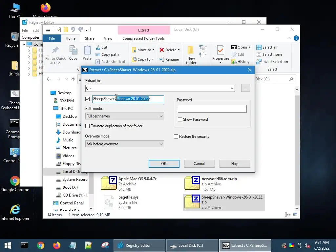
Task: Click the Rename icon in ribbon
Action: pos(162,59)
